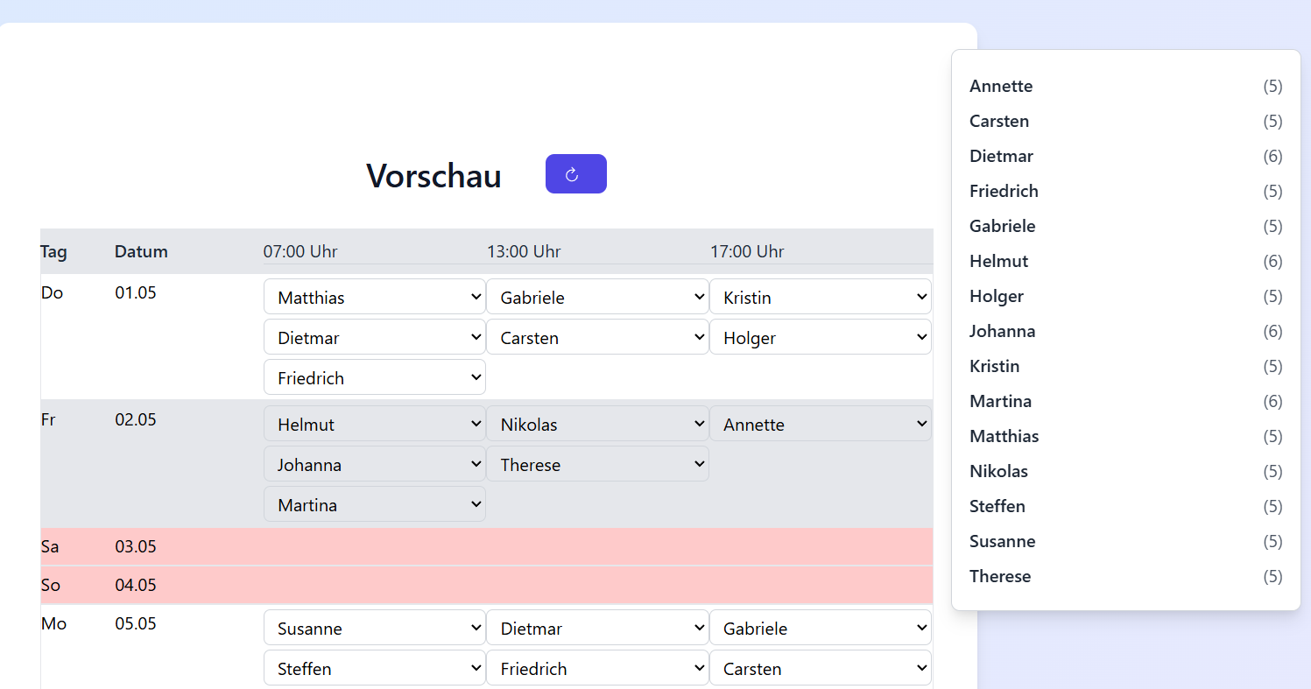Click the Vorschau heading
This screenshot has width=1311, height=689.
coord(433,176)
